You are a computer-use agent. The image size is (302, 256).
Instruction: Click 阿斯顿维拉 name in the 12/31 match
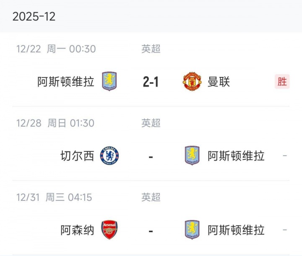point(236,230)
